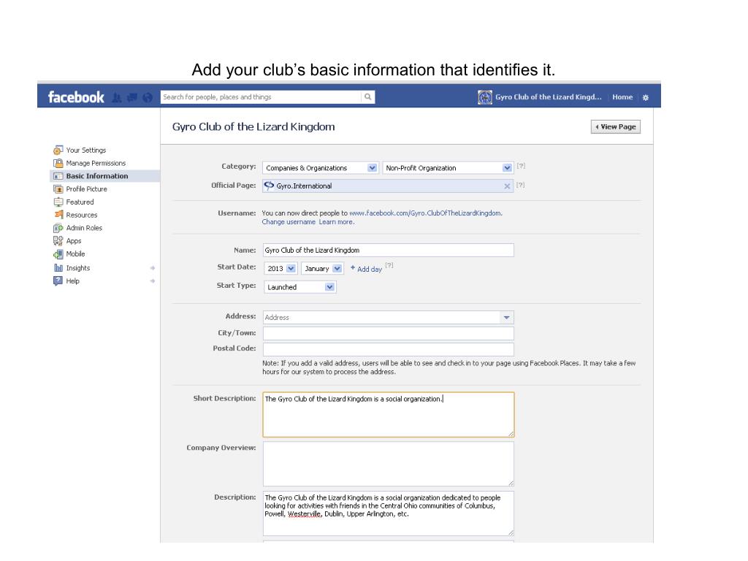Click the Help icon
748x561 pixels.
pos(58,281)
